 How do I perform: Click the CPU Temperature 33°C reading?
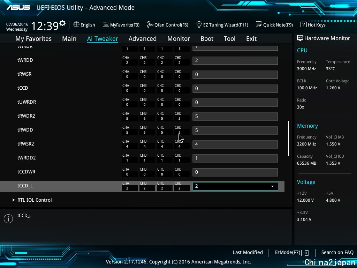pos(331,69)
